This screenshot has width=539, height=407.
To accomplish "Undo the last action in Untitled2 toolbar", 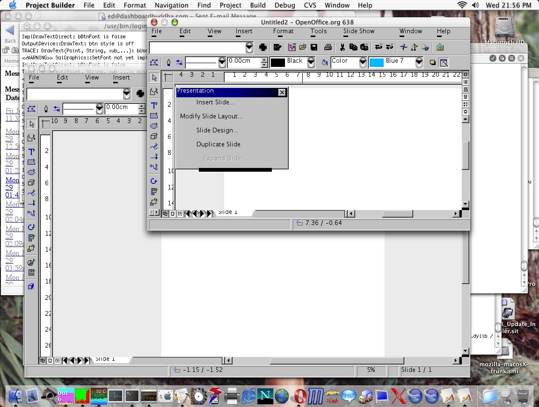I will (x=379, y=47).
